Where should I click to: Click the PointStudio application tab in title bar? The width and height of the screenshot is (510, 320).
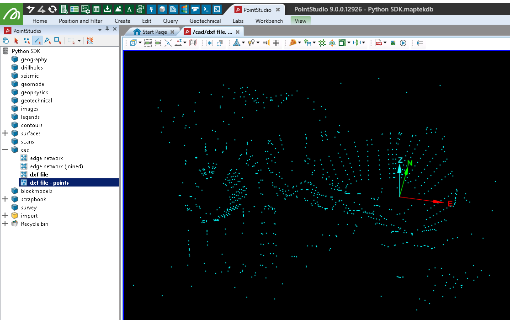tap(257, 10)
